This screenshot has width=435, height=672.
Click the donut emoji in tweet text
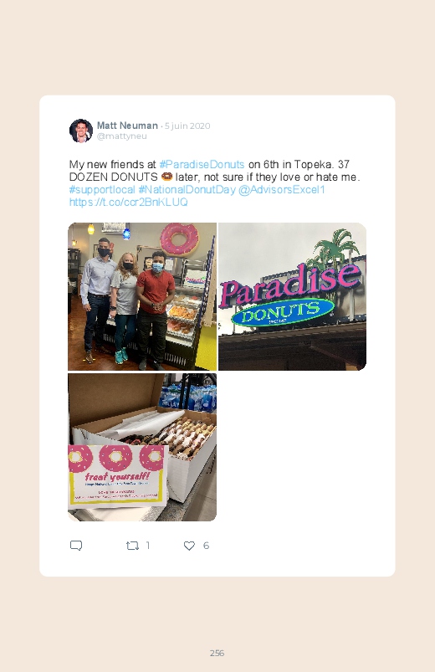(x=166, y=177)
